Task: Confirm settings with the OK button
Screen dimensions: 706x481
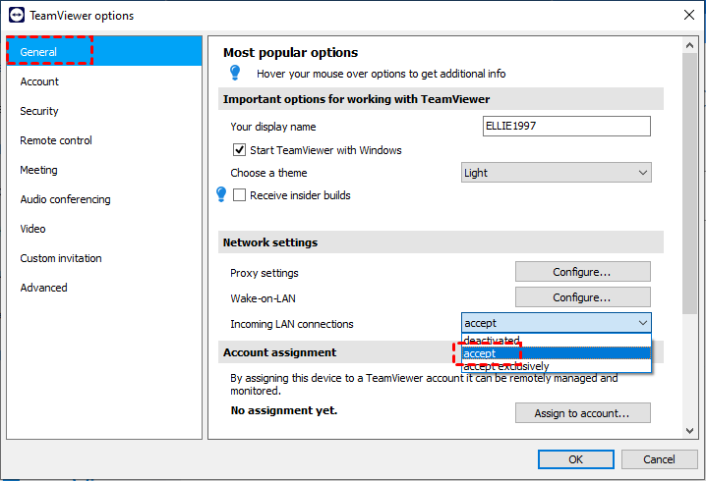Action: (576, 459)
